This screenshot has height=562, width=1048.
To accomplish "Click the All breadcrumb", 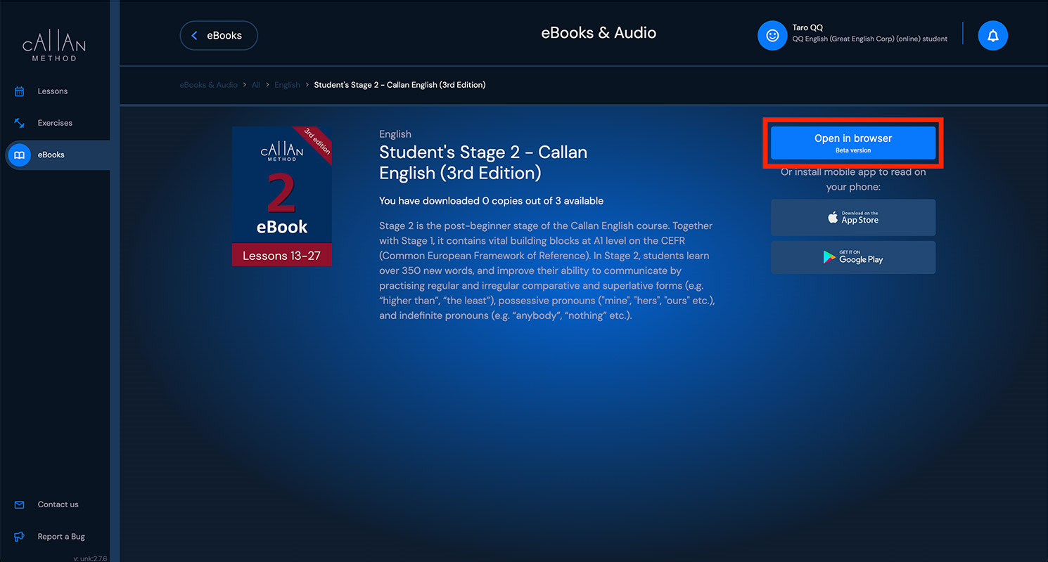I will click(x=256, y=85).
